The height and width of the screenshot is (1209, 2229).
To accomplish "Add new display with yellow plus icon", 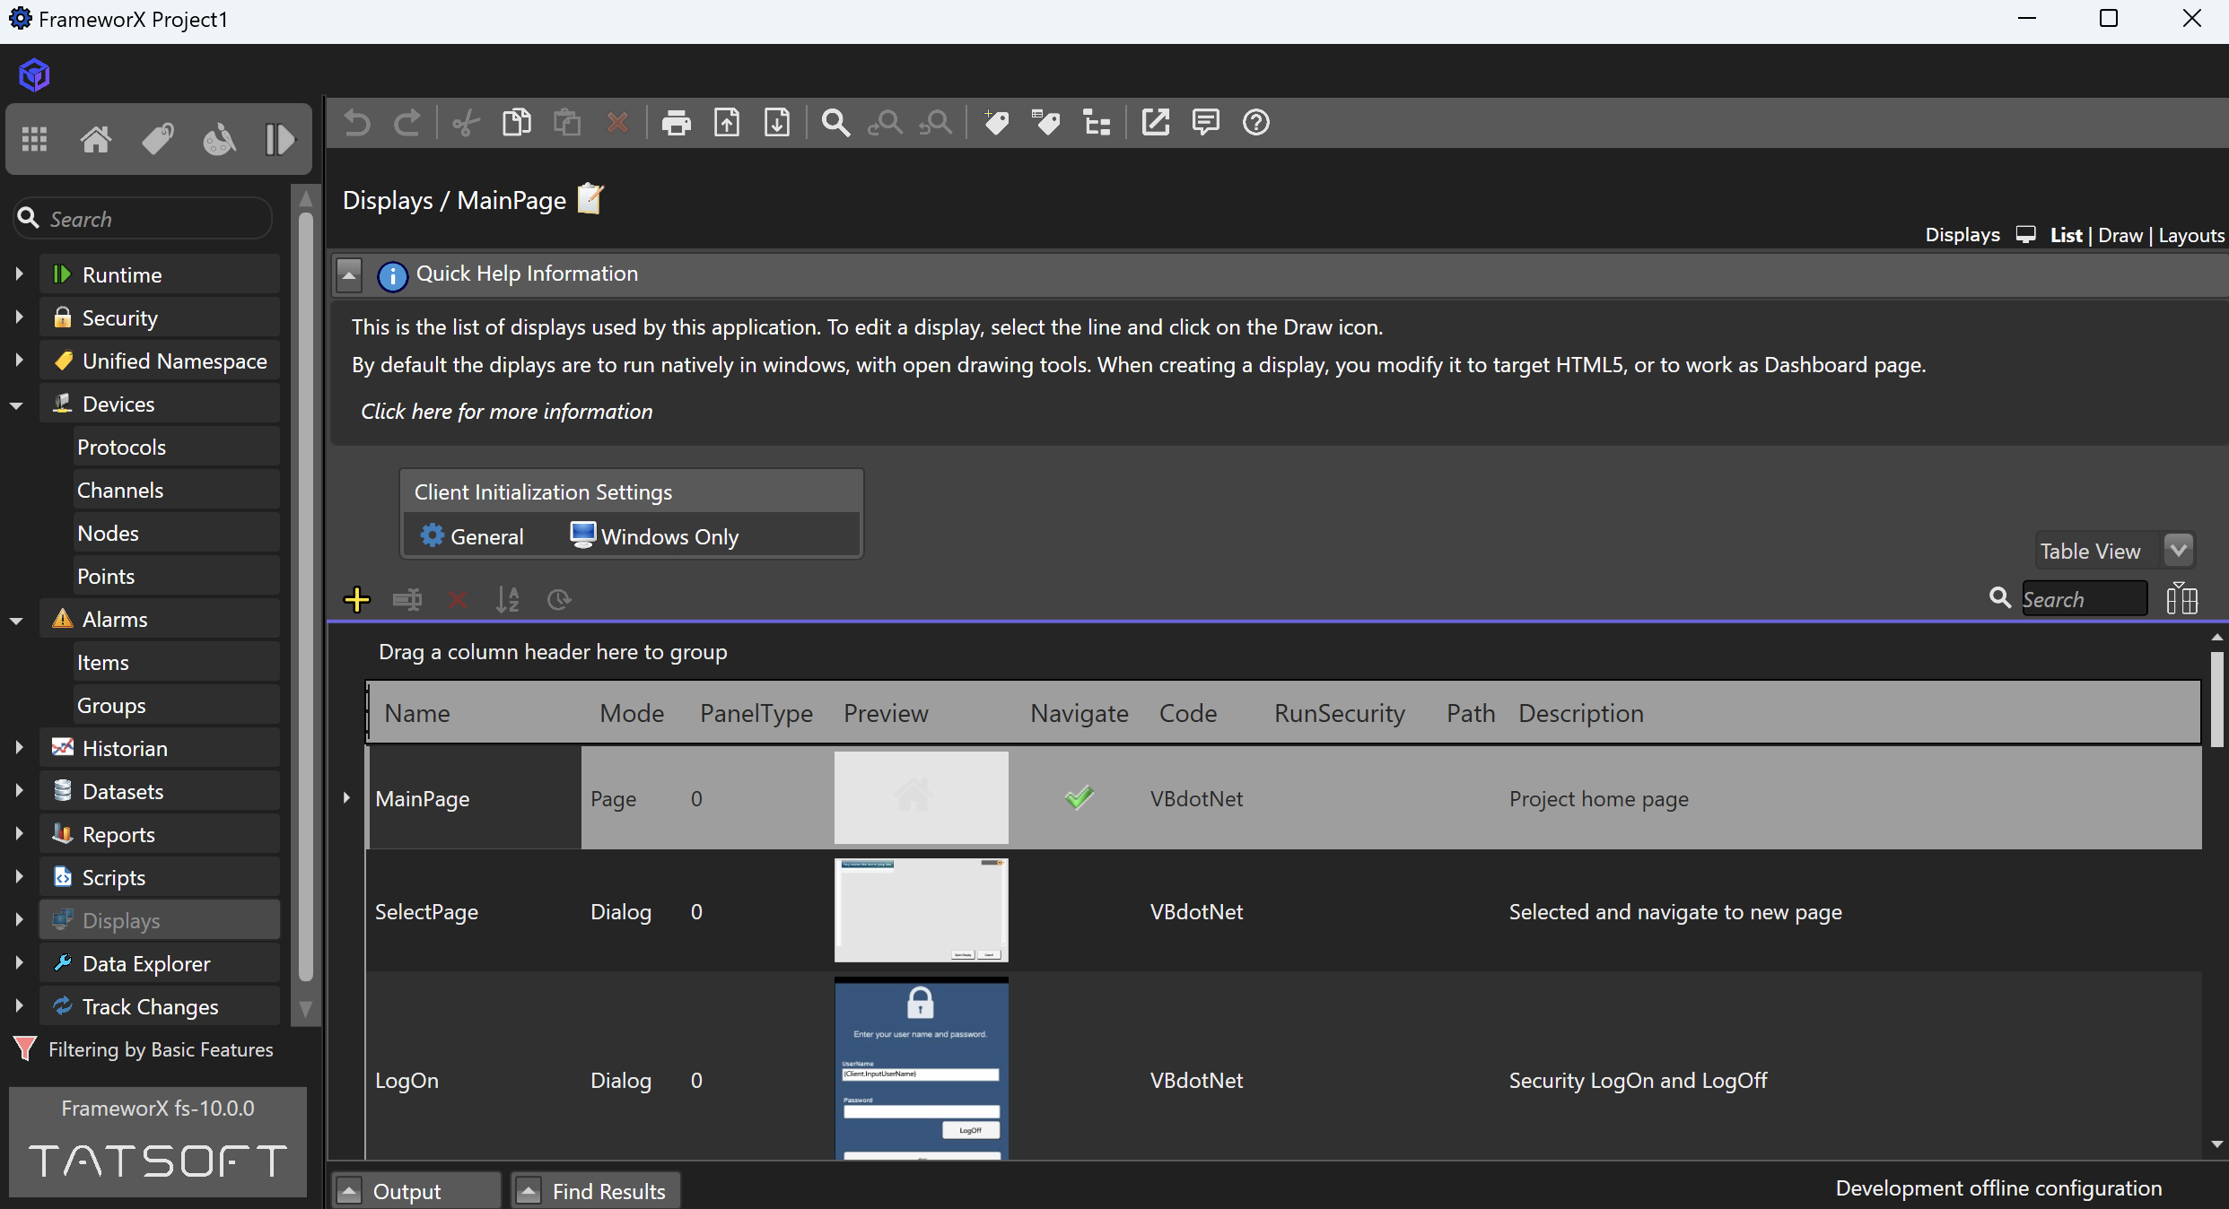I will pos(357,599).
